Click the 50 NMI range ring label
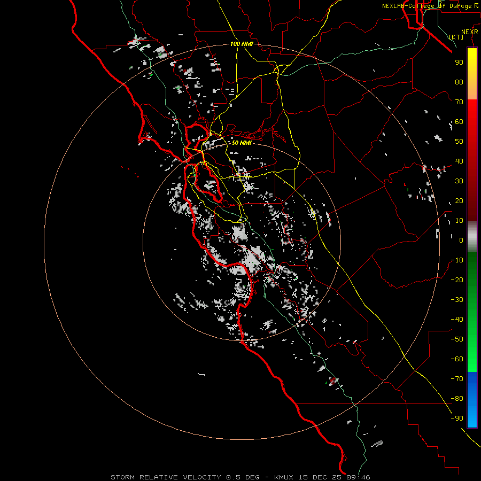This screenshot has height=481, width=481. (x=242, y=143)
